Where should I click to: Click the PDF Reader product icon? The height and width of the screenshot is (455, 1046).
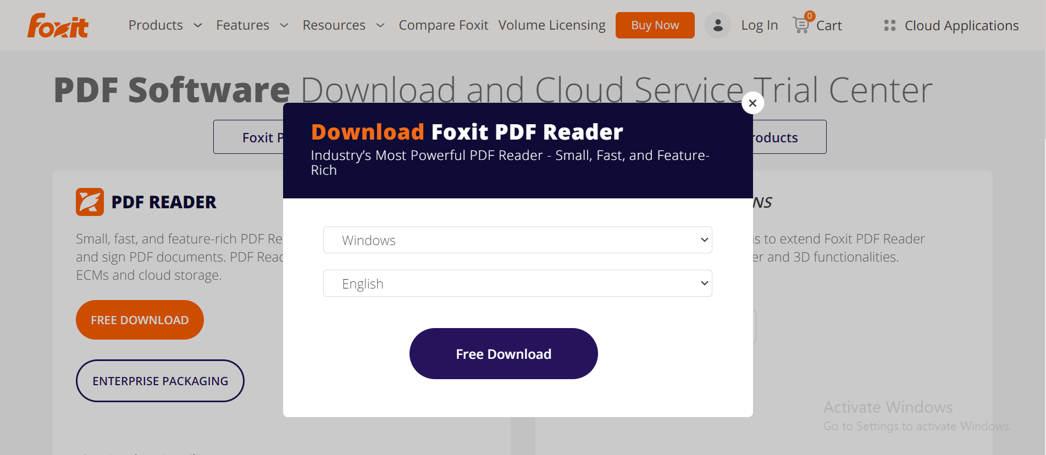tap(90, 202)
